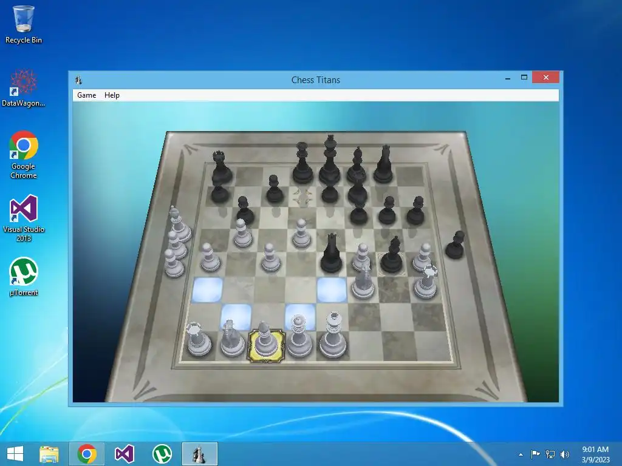Viewport: 622px width, 466px height.
Task: Move bishop to highlighted square a3
Action: (208, 290)
